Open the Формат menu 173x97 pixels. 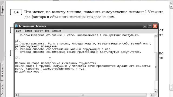click(x=38, y=31)
